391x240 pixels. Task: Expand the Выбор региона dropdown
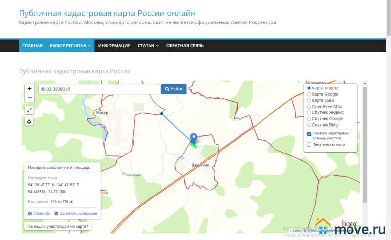70,46
